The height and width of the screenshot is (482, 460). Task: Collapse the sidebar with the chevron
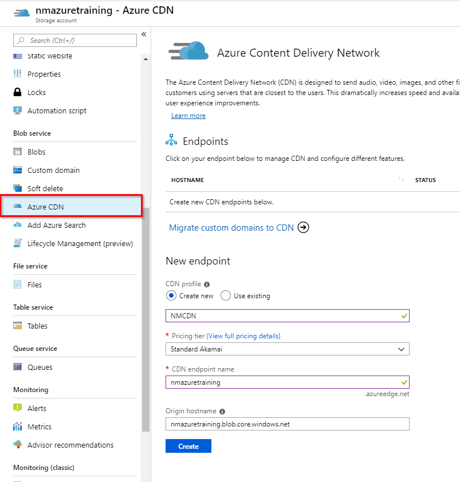point(144,34)
